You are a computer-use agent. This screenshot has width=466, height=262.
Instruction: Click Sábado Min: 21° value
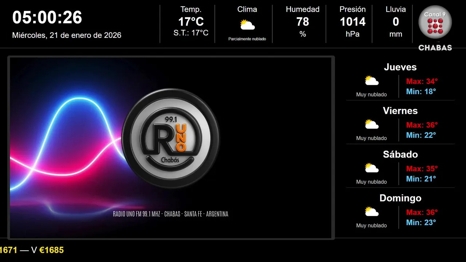point(421,179)
